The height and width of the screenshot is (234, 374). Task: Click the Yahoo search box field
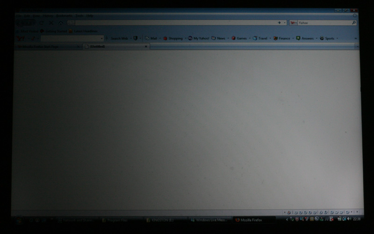(x=324, y=23)
